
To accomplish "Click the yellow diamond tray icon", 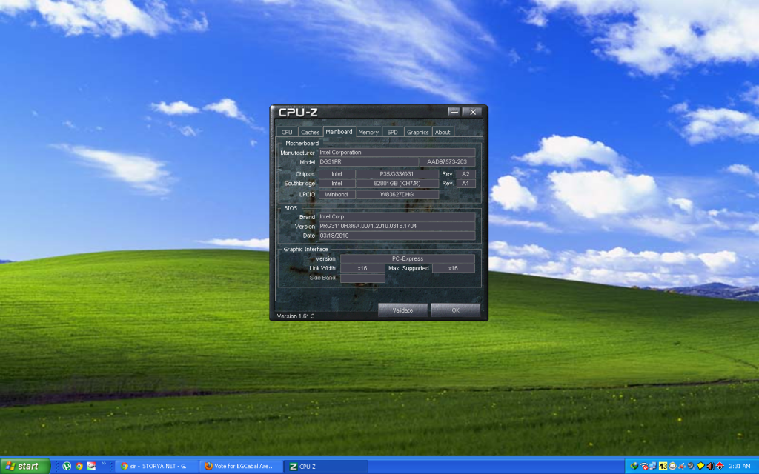I will point(700,467).
